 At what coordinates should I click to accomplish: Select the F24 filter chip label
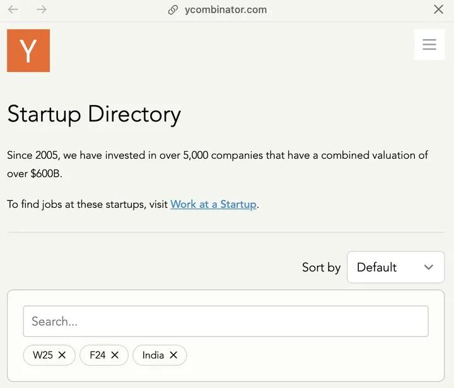pyautogui.click(x=97, y=355)
